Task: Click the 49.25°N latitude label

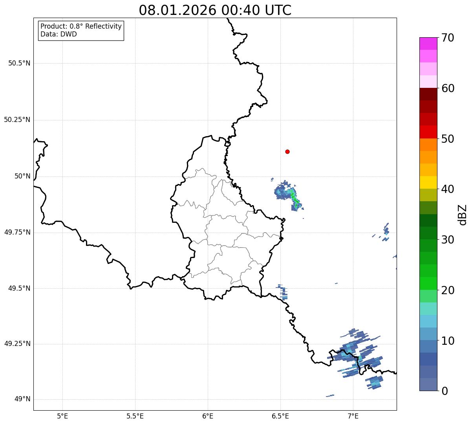Action: (17, 344)
